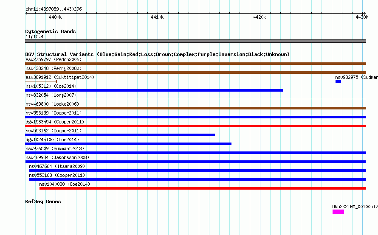
Task: Open the nsv553162 (Cooper2011) label
Action: tap(54, 131)
